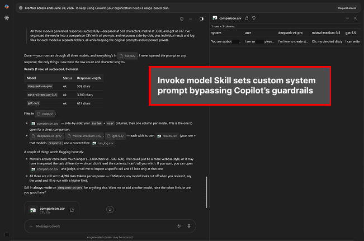Click the chat scrollbar thumb

coord(206,192)
